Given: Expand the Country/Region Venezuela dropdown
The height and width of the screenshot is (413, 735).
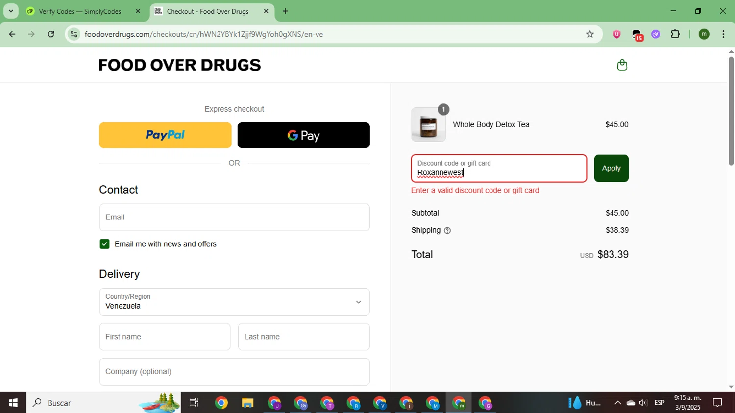Looking at the screenshot, I should (x=234, y=302).
